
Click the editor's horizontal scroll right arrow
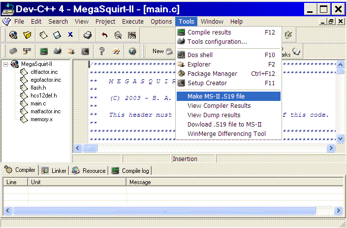[331, 148]
